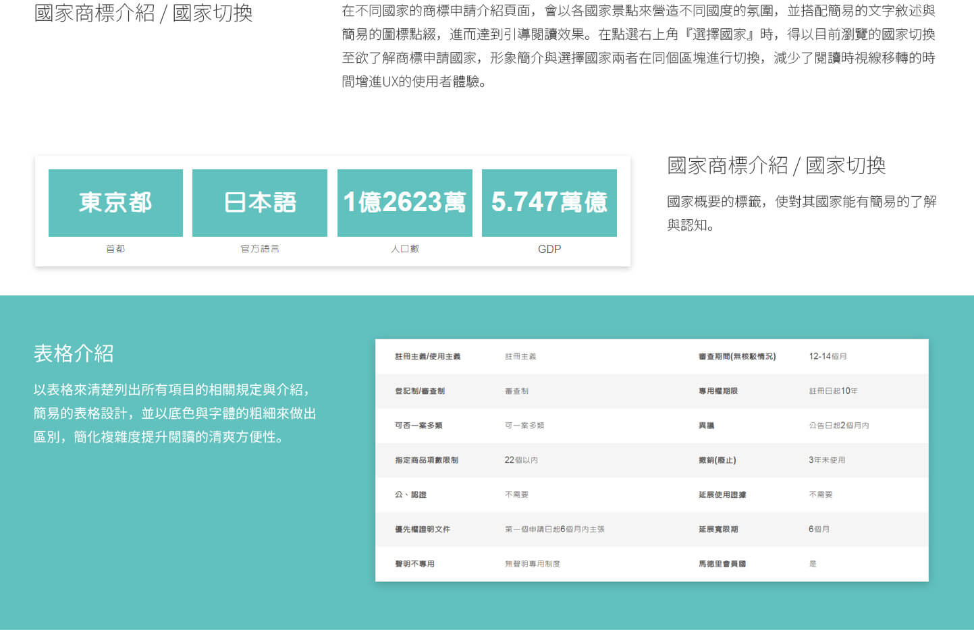This screenshot has height=630, width=974.
Task: Click the 馬德里會員國 value 是
Action: [813, 564]
